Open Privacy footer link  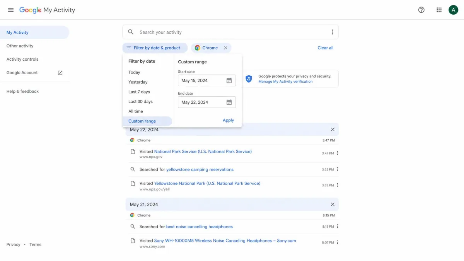(x=13, y=244)
